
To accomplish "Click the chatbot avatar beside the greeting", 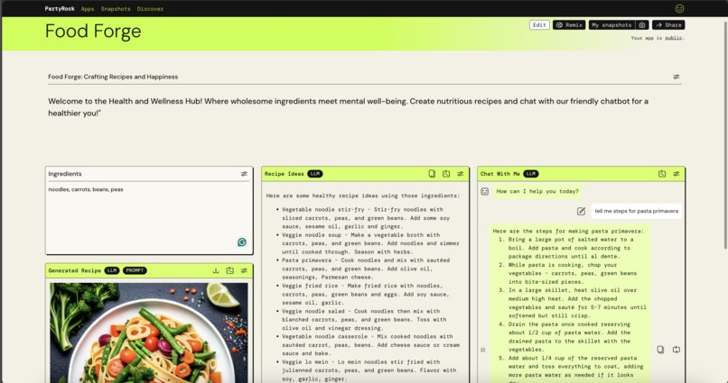I will 485,191.
